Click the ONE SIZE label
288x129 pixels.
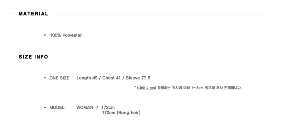pos(59,78)
